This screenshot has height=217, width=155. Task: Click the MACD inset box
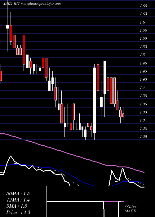click(x=85, y=201)
